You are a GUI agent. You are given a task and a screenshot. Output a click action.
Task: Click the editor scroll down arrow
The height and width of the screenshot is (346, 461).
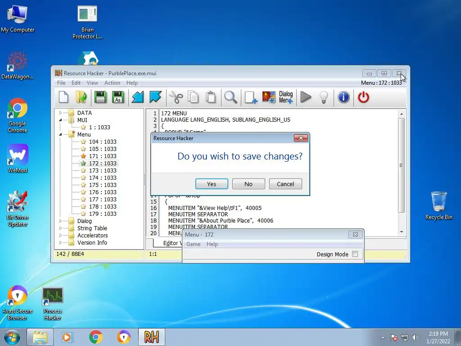pos(402,232)
